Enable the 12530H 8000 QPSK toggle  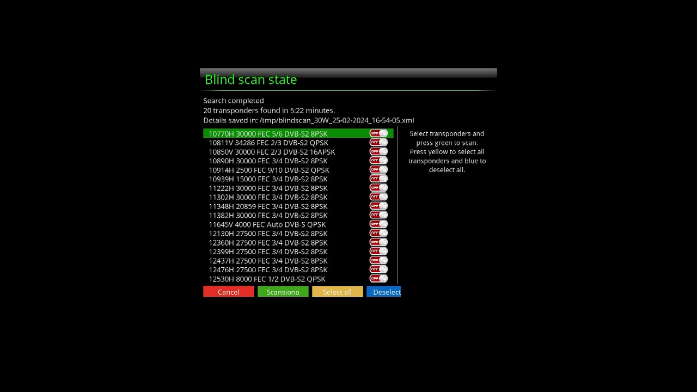[x=378, y=278]
